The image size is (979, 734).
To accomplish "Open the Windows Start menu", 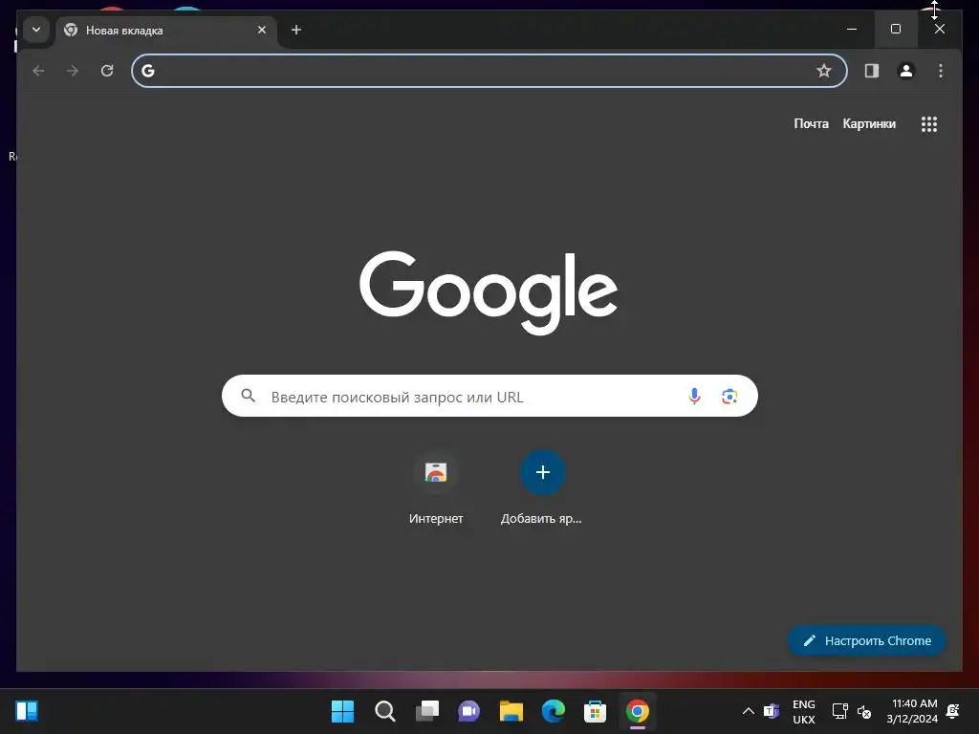I will (x=342, y=711).
